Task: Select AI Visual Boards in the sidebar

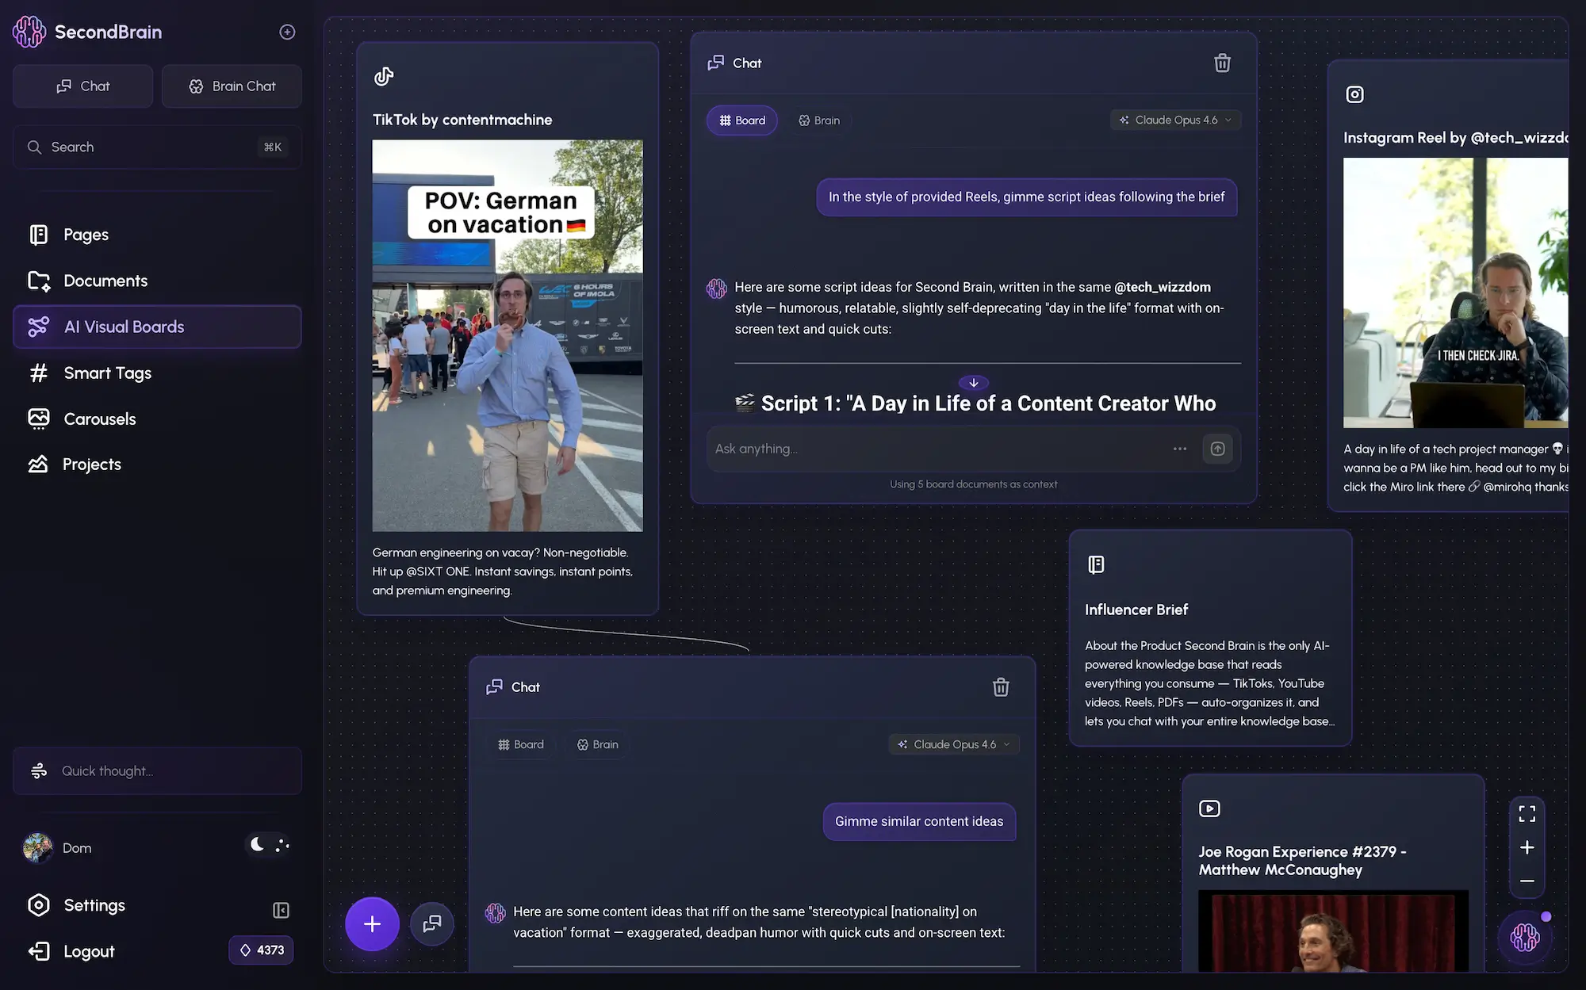Action: [157, 327]
